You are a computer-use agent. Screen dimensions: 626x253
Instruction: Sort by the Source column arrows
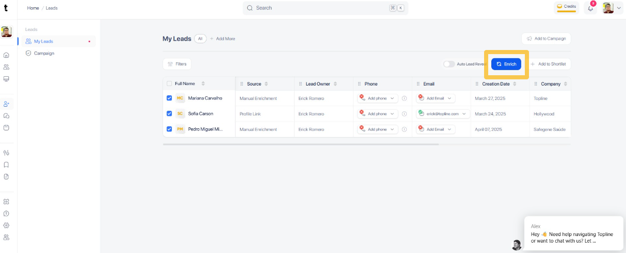[266, 83]
